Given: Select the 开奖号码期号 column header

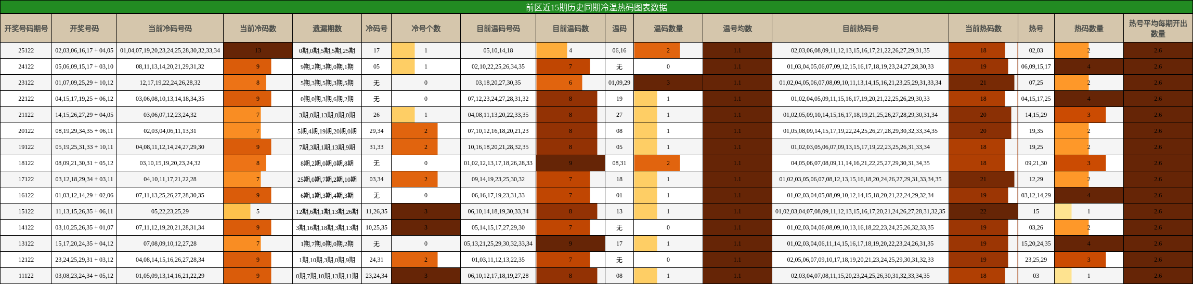Looking at the screenshot, I should [x=26, y=29].
